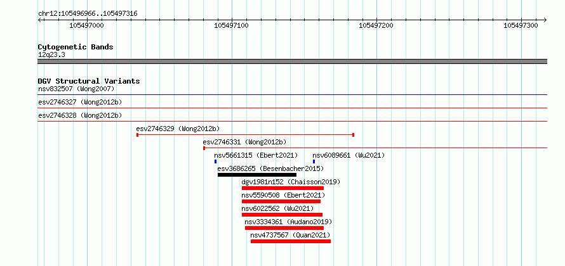Select the black esv3686265 variant bar

[x=257, y=175]
